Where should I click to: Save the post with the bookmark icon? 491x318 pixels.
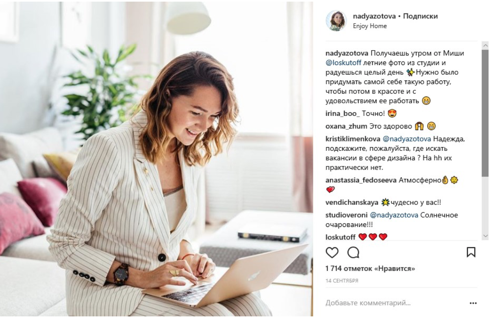pyautogui.click(x=471, y=254)
